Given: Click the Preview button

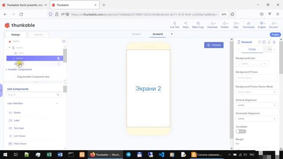Looking at the screenshot, I should 214,45.
